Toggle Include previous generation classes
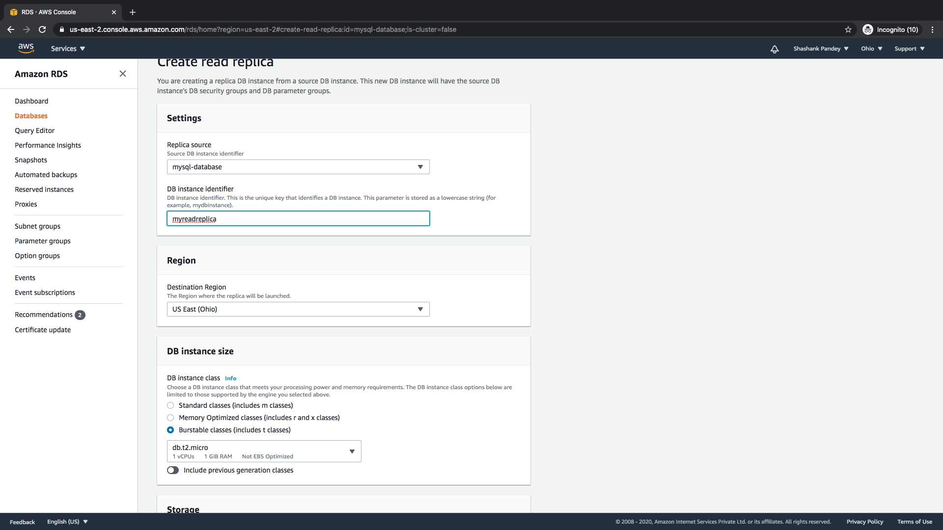Screen dimensions: 943x530 pyautogui.click(x=173, y=470)
